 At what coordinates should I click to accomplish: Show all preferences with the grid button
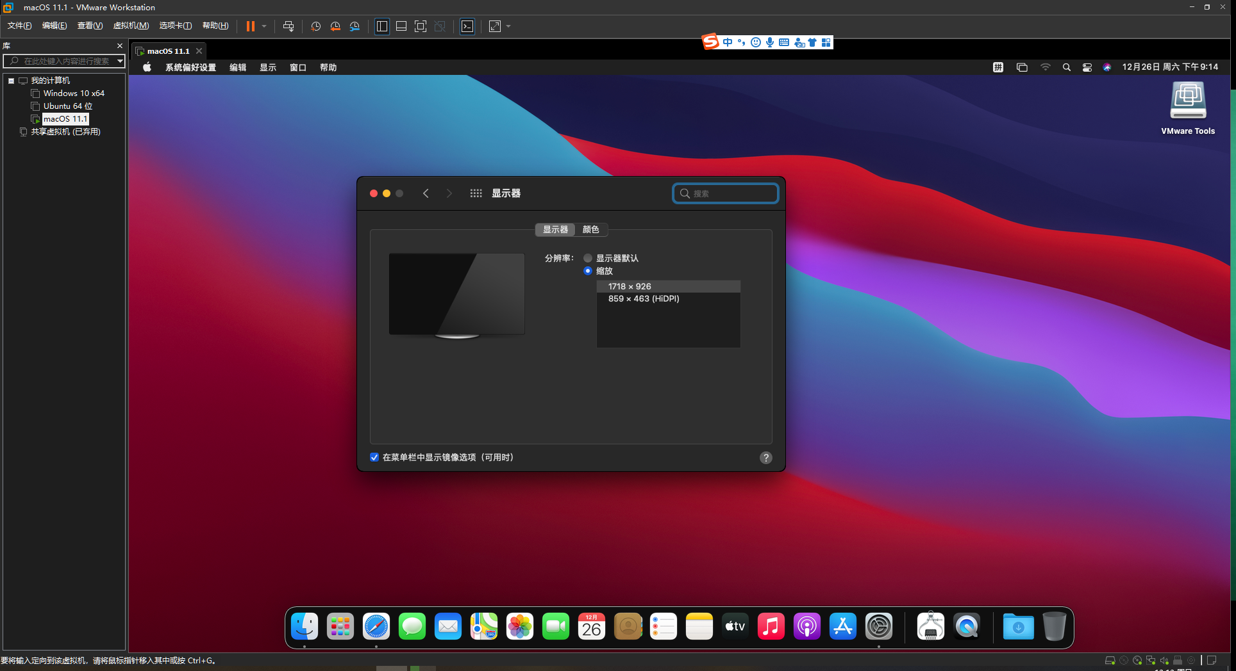coord(476,193)
